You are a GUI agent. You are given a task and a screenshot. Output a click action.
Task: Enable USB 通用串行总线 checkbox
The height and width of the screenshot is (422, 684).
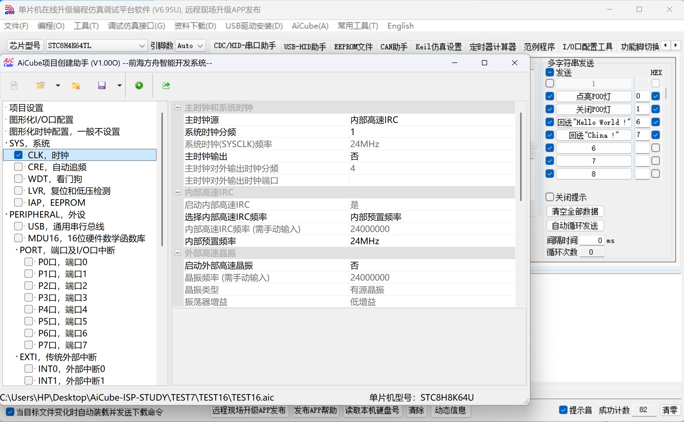pyautogui.click(x=18, y=226)
